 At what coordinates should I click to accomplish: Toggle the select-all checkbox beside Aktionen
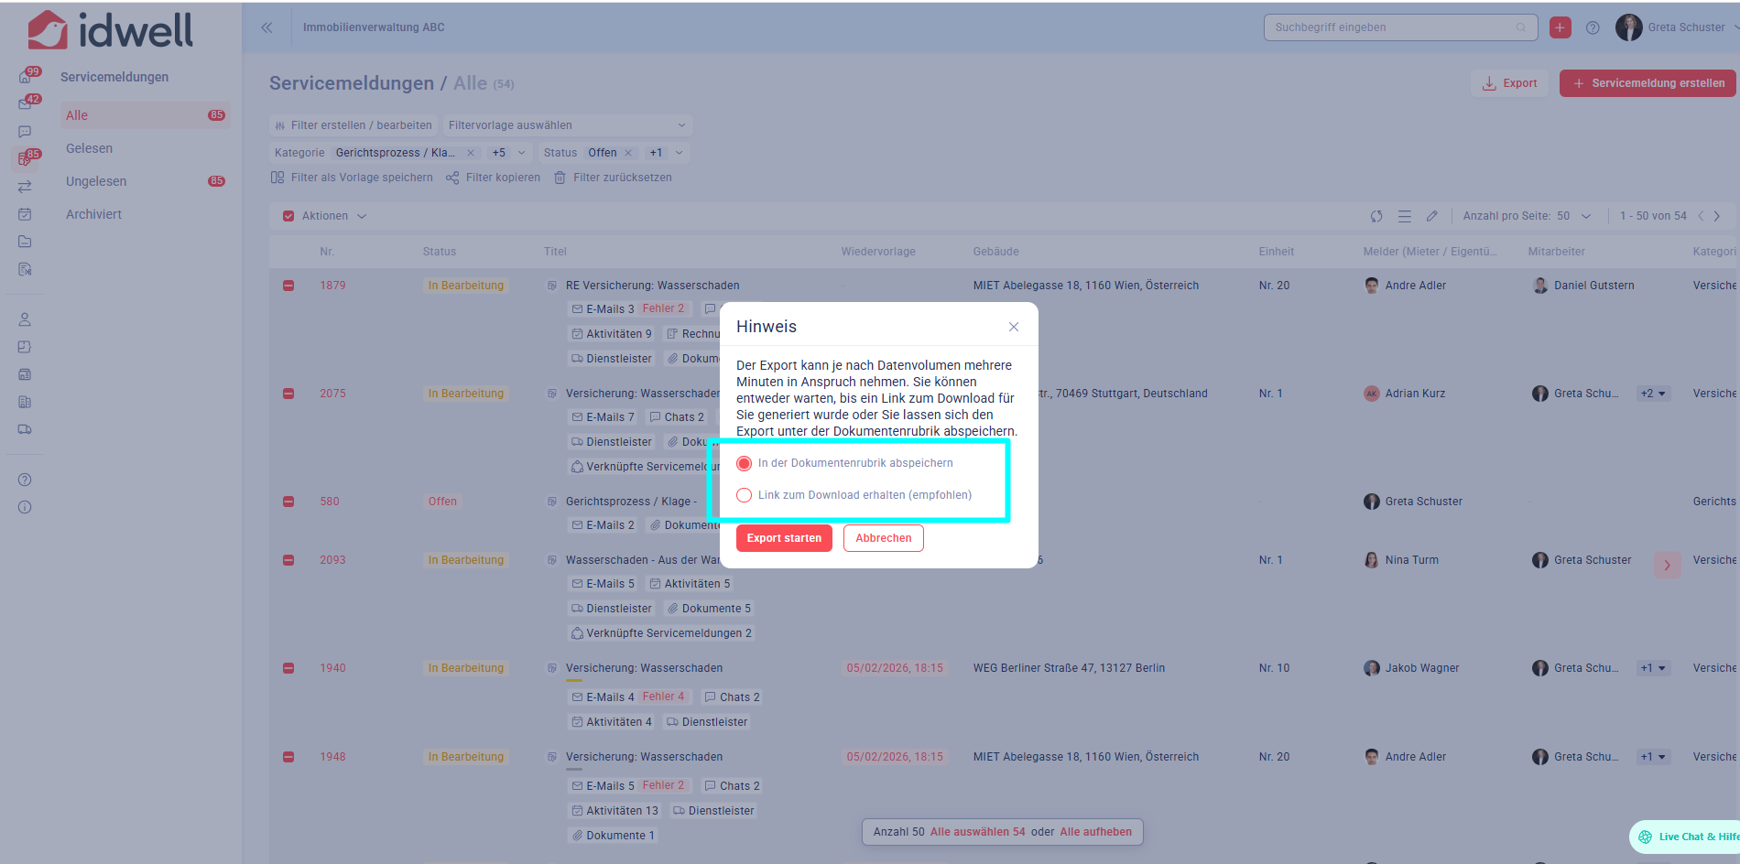click(288, 216)
